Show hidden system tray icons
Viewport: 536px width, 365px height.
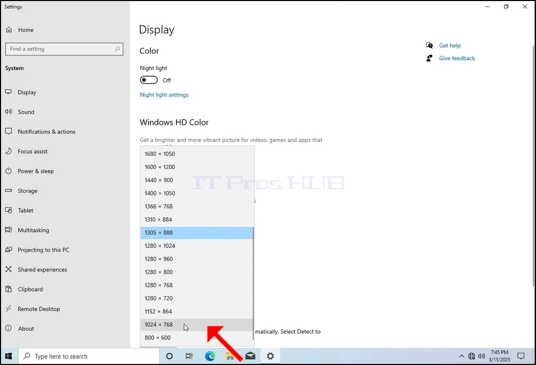point(461,356)
